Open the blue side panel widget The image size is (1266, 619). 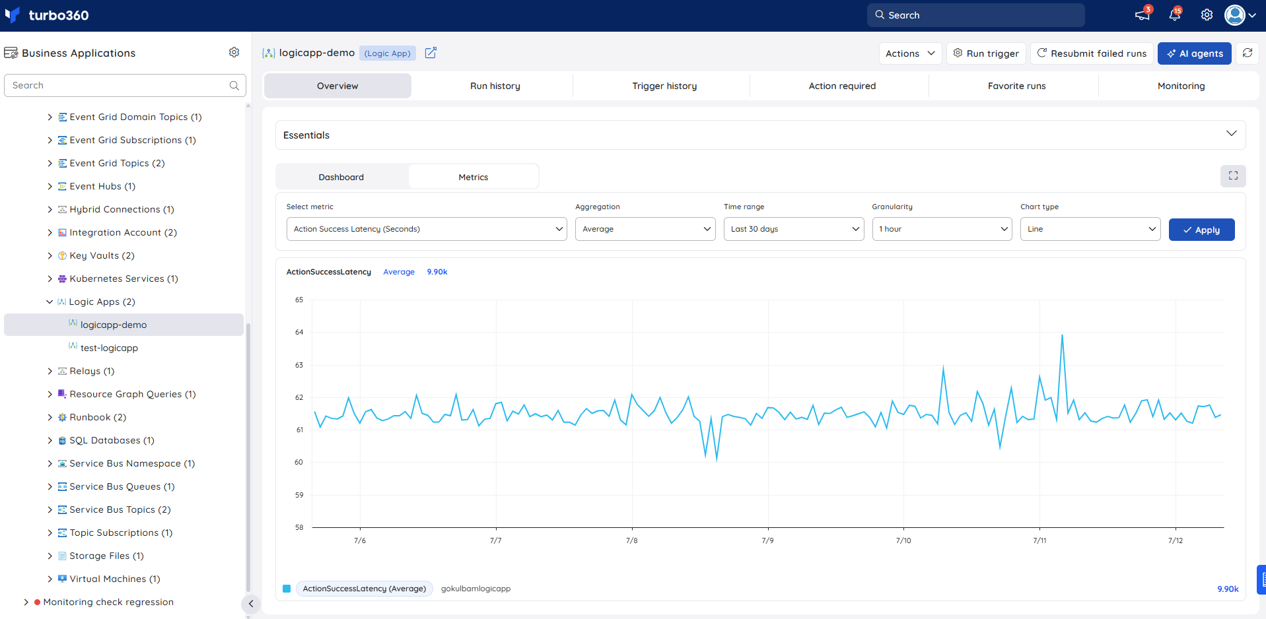pyautogui.click(x=1261, y=579)
